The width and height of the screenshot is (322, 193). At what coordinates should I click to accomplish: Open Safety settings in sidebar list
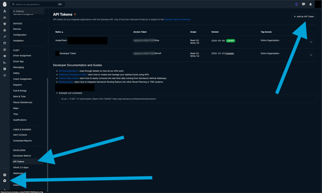[x=16, y=73]
